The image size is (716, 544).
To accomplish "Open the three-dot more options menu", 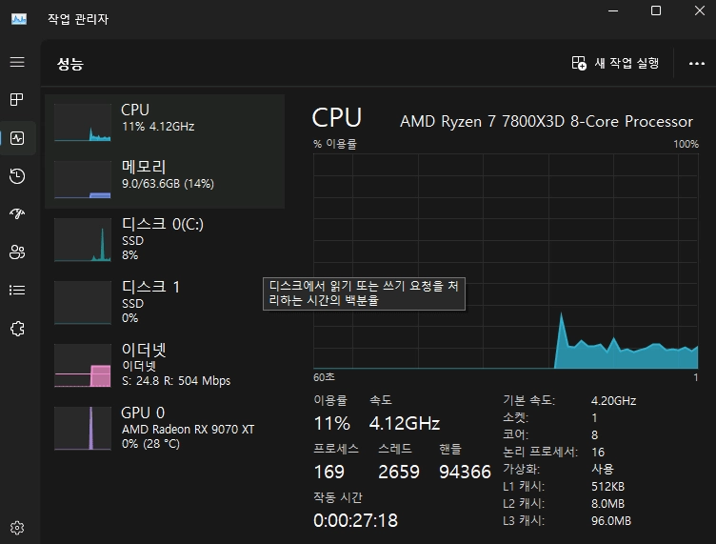I will (696, 64).
